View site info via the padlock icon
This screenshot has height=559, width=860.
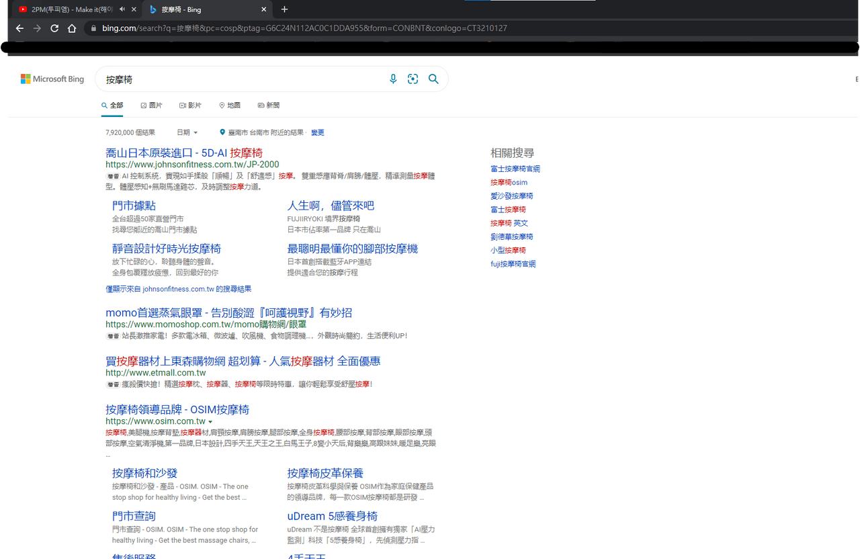[x=93, y=28]
